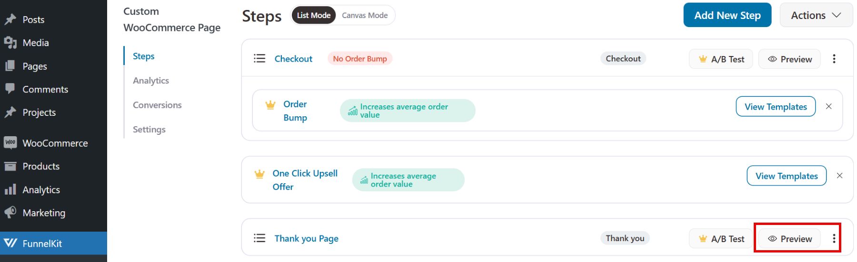Expand the Actions dropdown
Image resolution: width=857 pixels, height=262 pixels.
click(x=816, y=15)
